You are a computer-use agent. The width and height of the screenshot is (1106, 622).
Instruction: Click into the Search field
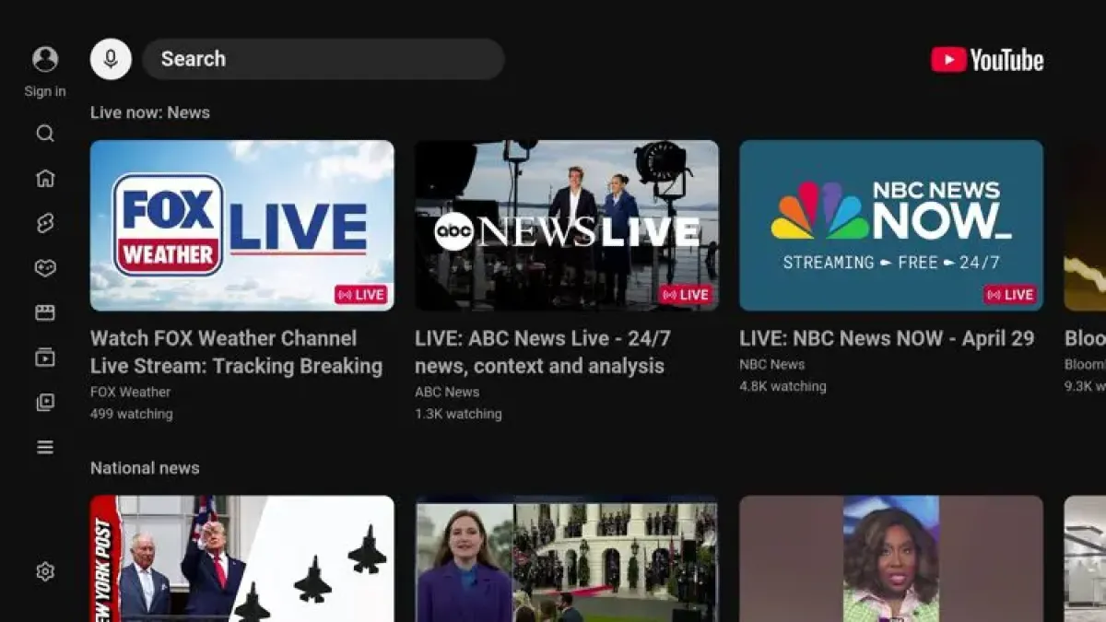tap(324, 59)
